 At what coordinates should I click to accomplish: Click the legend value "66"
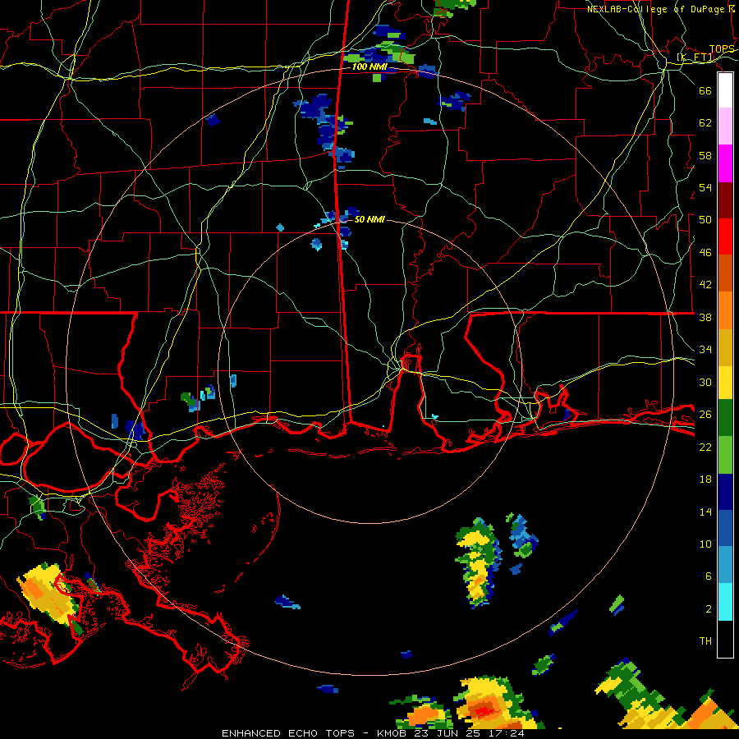[x=705, y=91]
